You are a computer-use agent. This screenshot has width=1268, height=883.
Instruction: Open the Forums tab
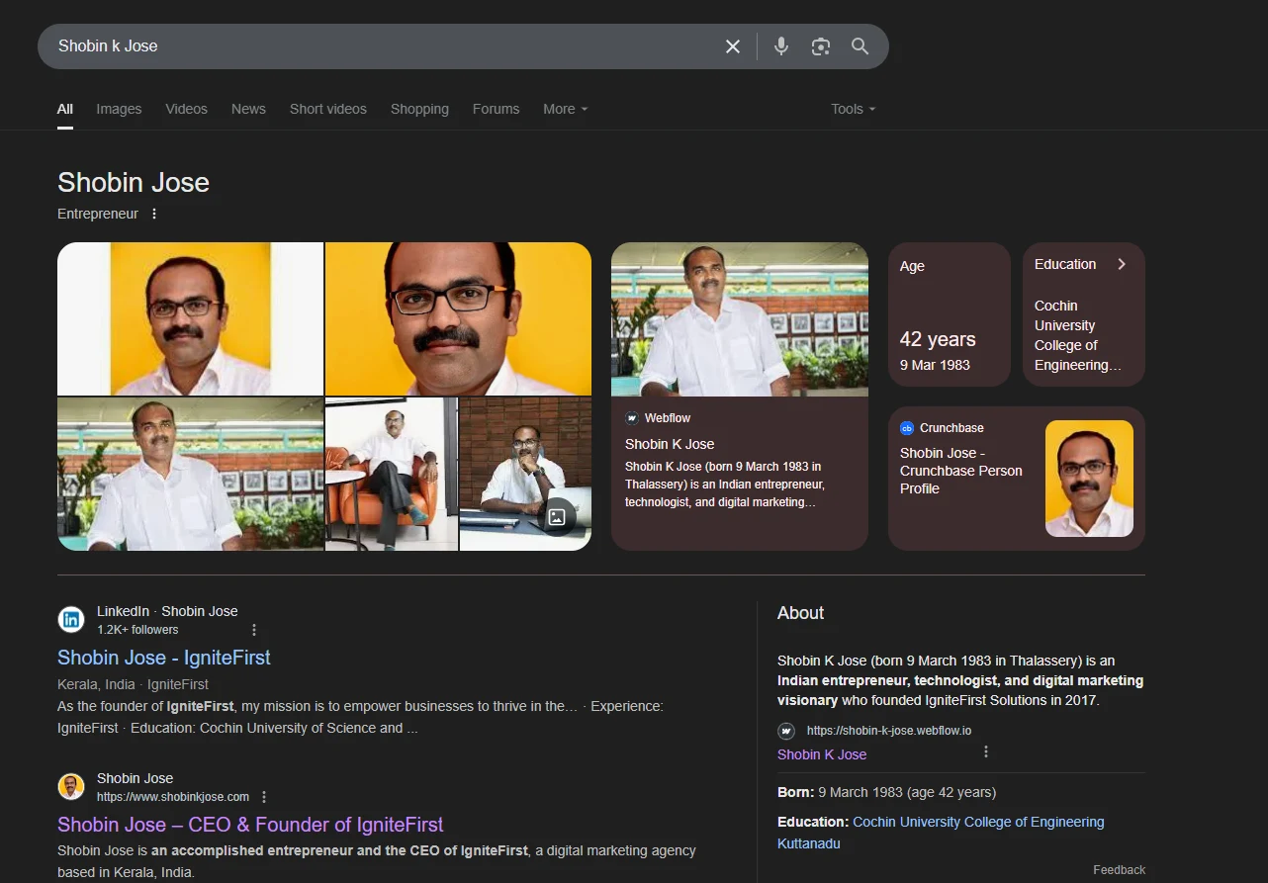coord(496,109)
